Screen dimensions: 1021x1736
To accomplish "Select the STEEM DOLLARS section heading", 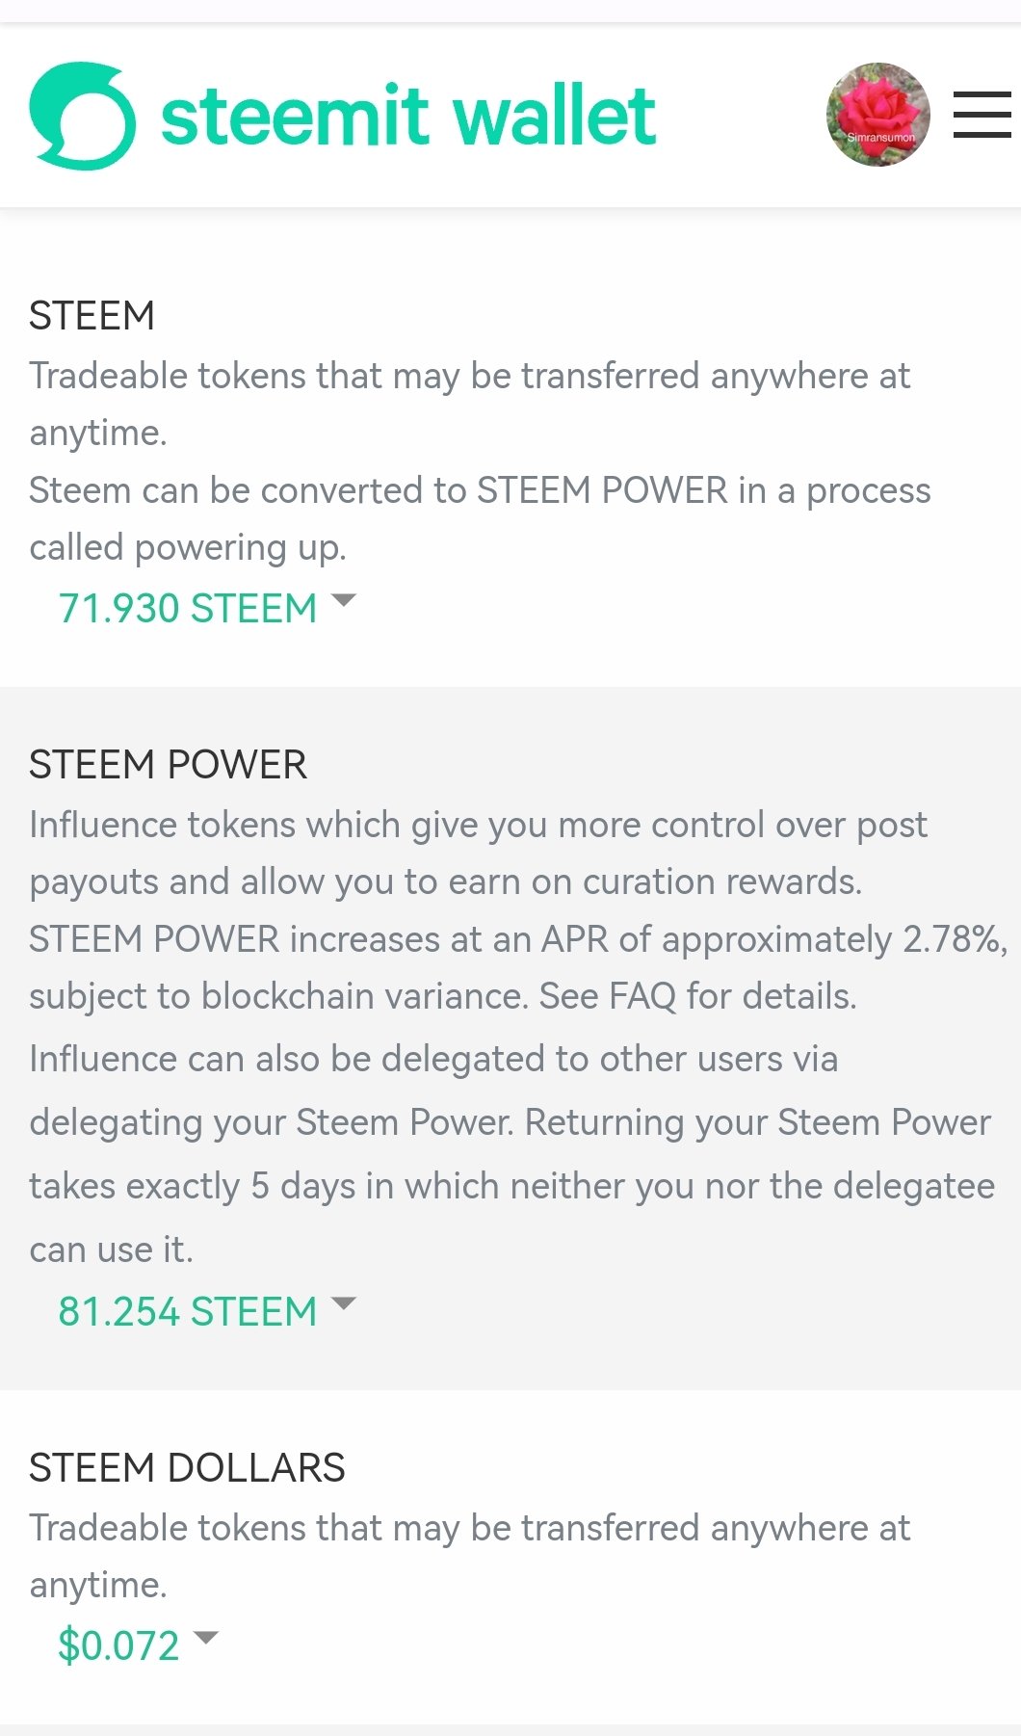I will pos(187,1468).
